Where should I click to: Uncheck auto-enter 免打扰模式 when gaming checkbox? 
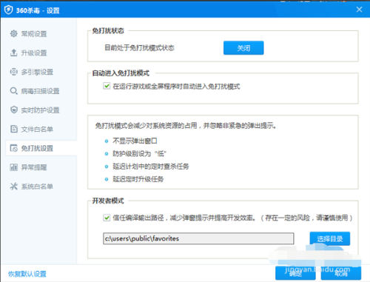click(107, 86)
